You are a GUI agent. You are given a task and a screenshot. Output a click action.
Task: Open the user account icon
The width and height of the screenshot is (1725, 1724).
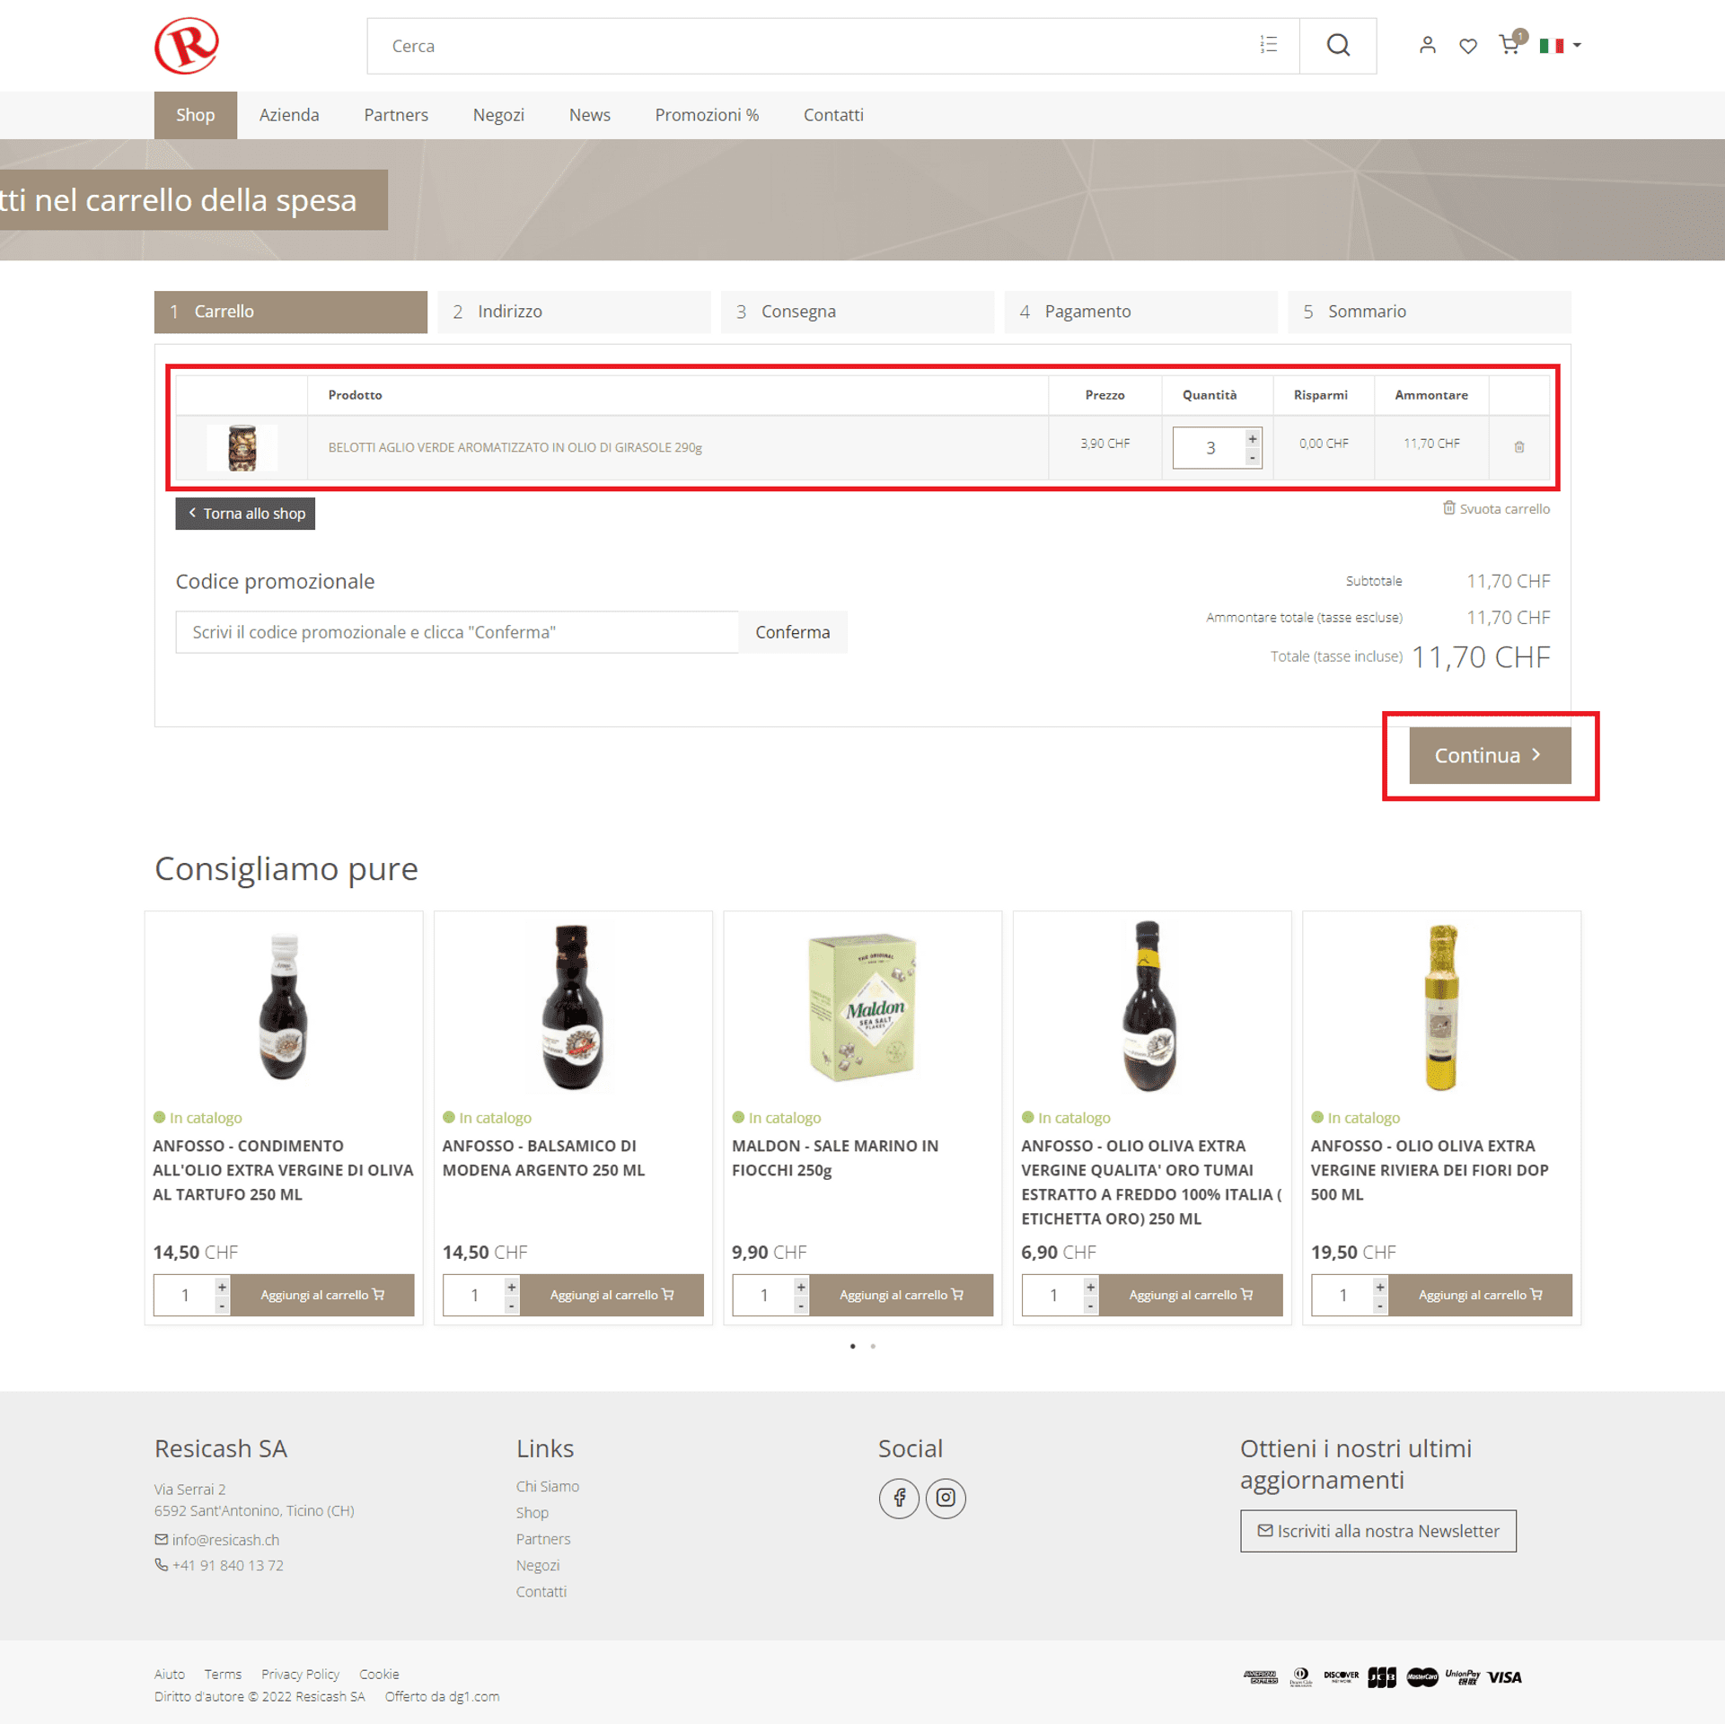pos(1427,45)
